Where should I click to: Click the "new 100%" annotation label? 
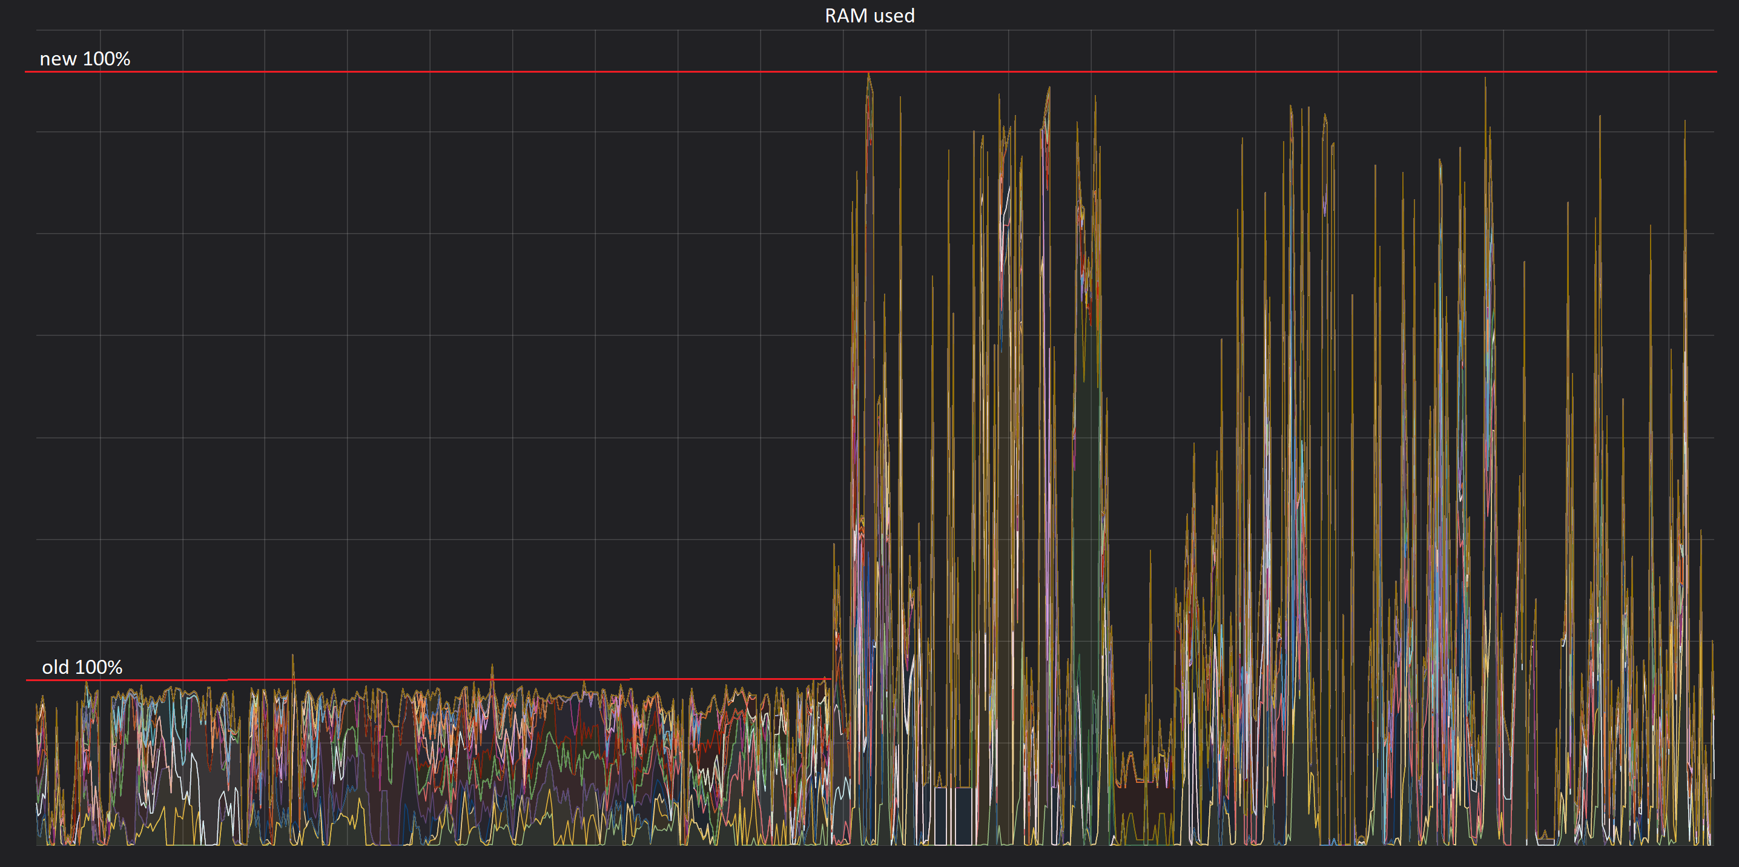(x=85, y=59)
